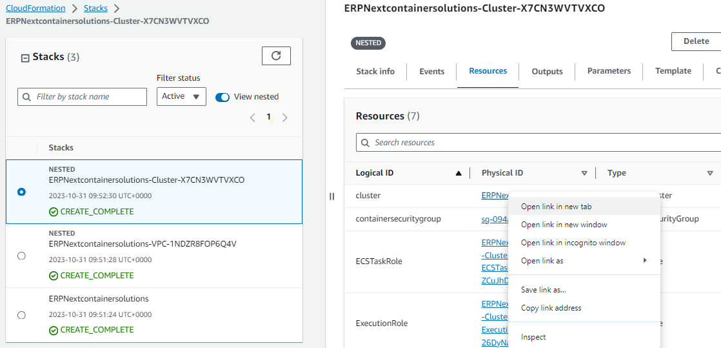721x348 pixels.
Task: Select ERPNextcontainersolutions-Cluster stack radio button
Action: 21,192
